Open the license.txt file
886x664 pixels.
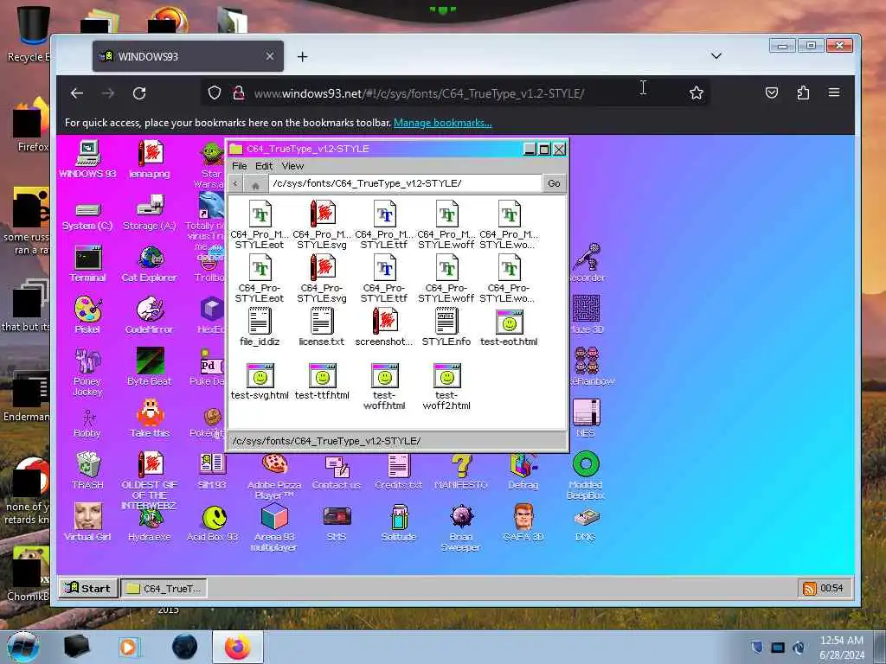pyautogui.click(x=322, y=327)
